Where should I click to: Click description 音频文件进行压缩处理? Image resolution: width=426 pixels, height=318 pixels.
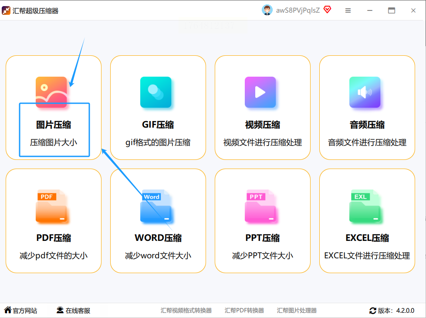[367, 142]
